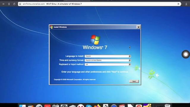Click the Microsoft Corporation copyright notice
The image size is (190, 107).
tap(75, 80)
